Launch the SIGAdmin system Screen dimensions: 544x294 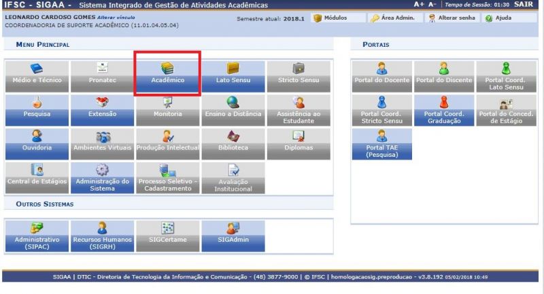[233, 234]
